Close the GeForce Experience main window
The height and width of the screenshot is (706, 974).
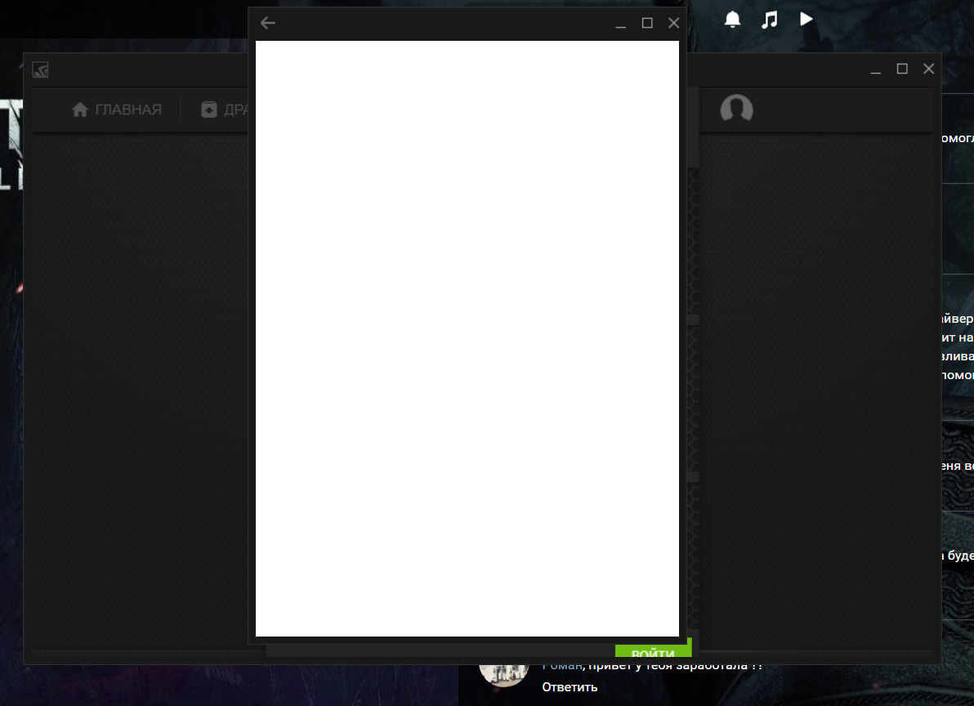coord(929,69)
